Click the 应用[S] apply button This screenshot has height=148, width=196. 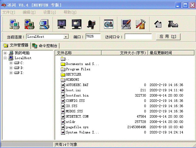coord(168,37)
